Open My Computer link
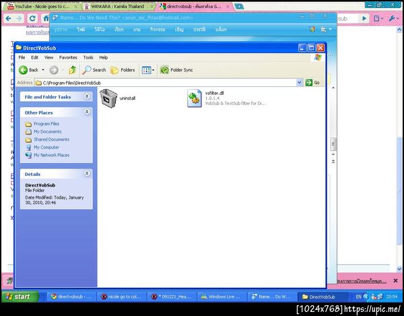404x316 pixels. pyautogui.click(x=46, y=148)
